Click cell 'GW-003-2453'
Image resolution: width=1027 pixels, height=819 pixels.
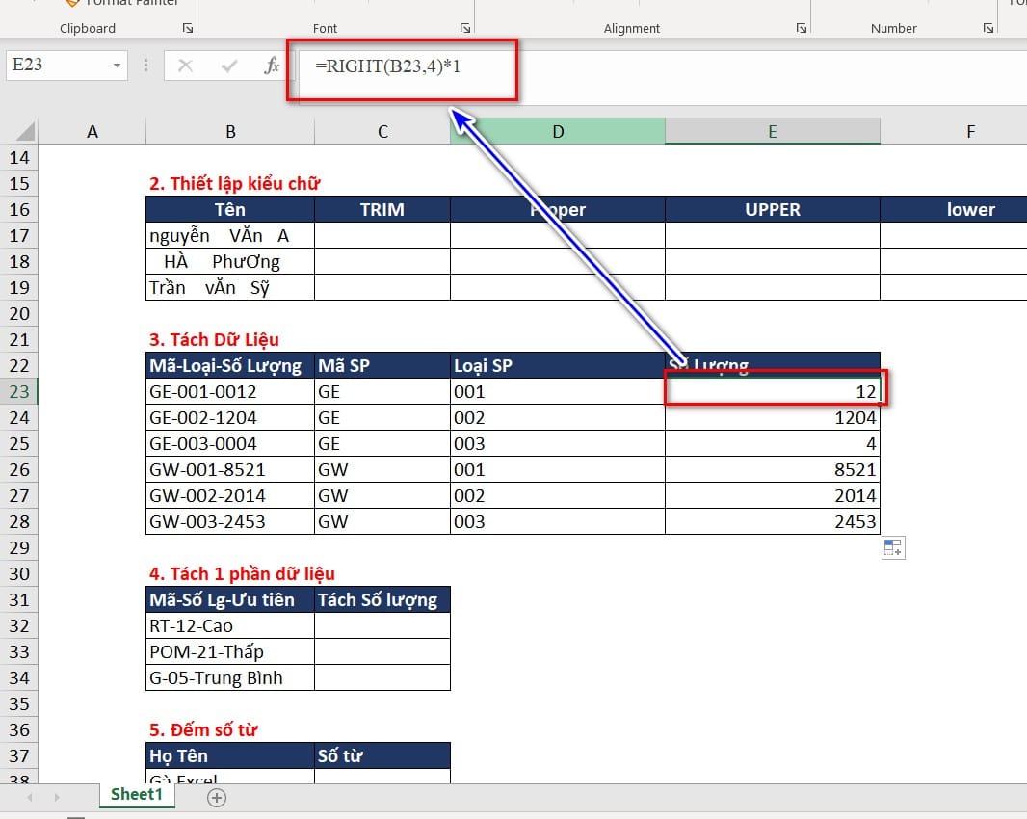point(230,521)
